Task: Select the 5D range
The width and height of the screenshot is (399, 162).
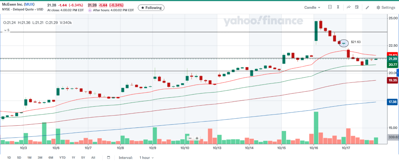Action: 19,158
